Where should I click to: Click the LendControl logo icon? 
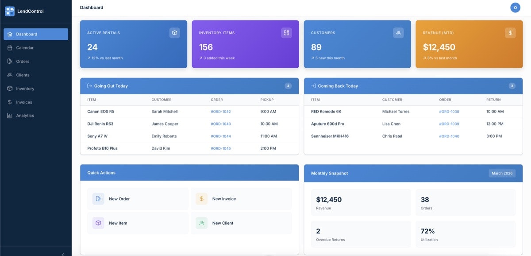pyautogui.click(x=10, y=11)
